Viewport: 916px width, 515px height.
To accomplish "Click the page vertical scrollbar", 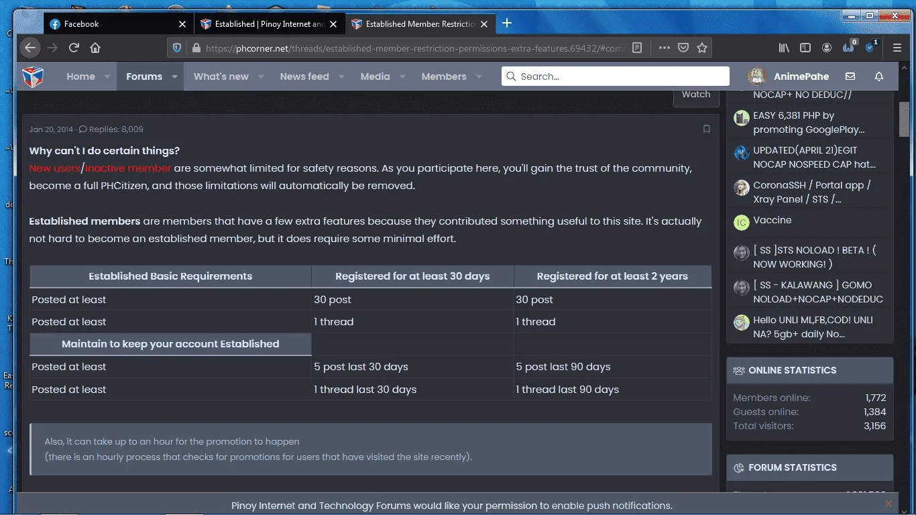I will (x=904, y=119).
